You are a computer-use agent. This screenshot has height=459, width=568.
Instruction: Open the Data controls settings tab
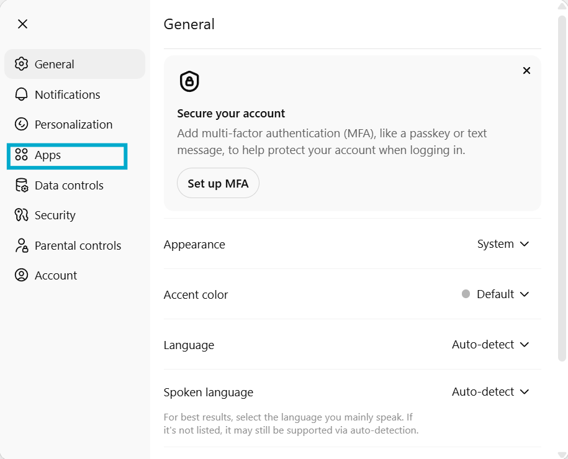69,185
